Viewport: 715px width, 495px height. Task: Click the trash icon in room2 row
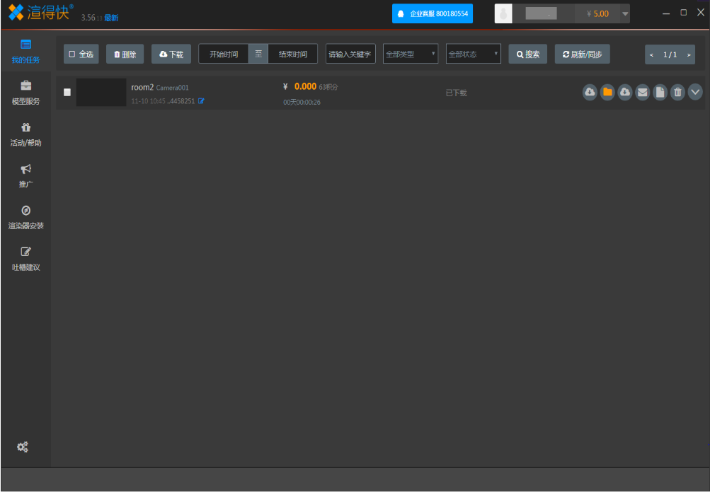[x=677, y=92]
